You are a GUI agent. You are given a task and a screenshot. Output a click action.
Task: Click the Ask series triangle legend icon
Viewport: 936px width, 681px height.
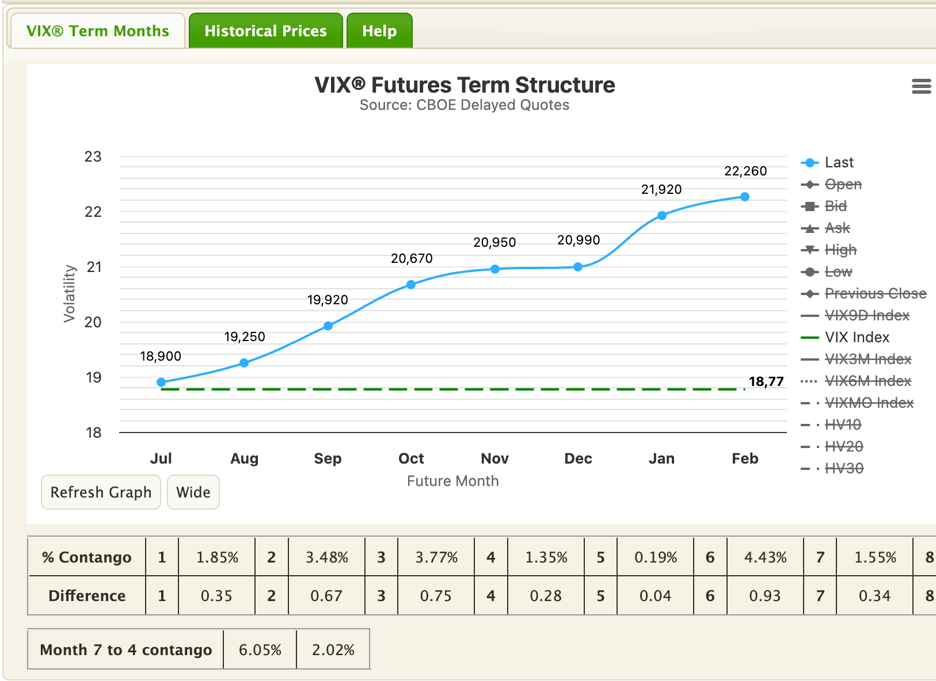point(809,228)
